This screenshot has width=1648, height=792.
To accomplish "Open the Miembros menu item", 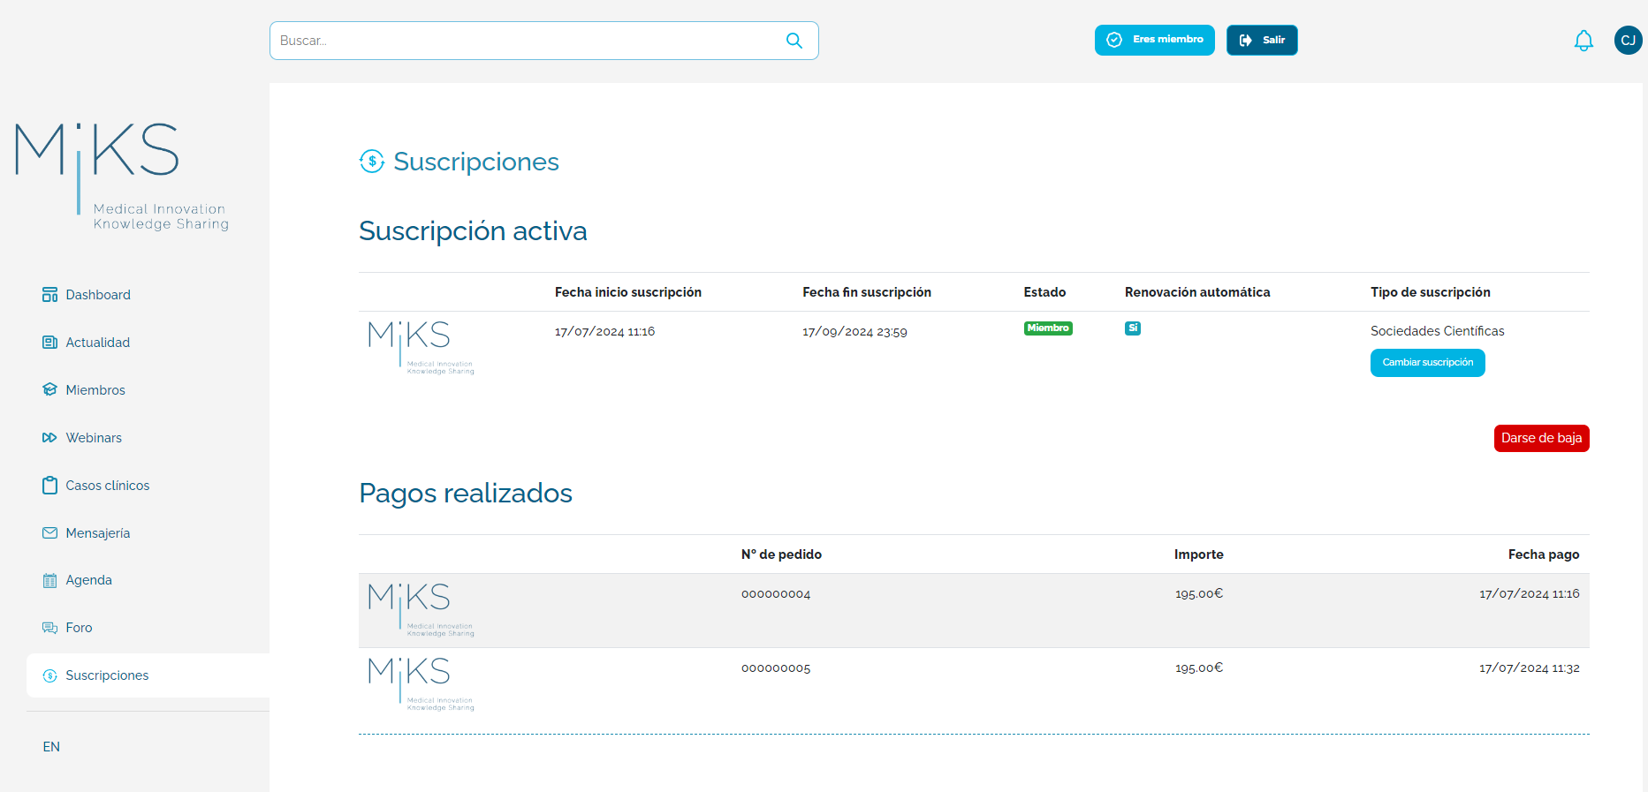I will [x=95, y=390].
